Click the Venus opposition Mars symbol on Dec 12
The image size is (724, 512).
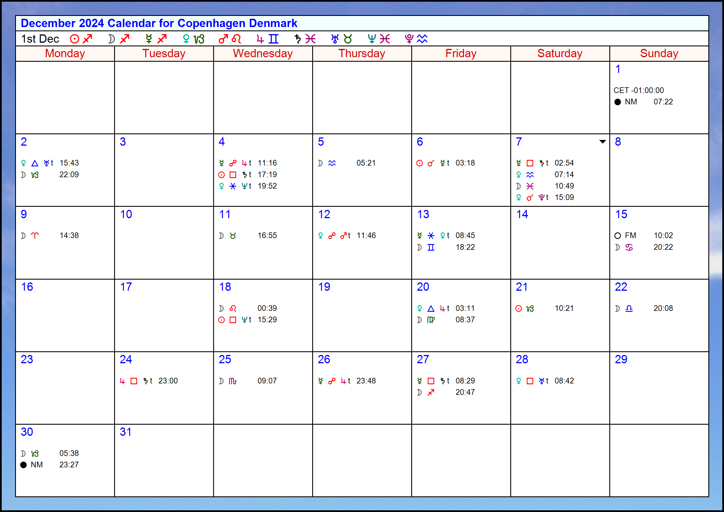point(332,236)
